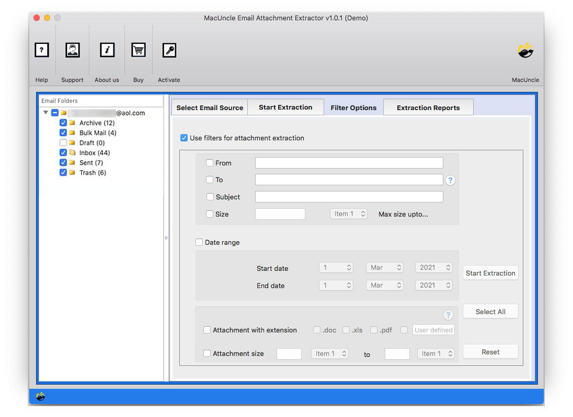Open the About us info icon
This screenshot has width=573, height=417.
coord(107,50)
